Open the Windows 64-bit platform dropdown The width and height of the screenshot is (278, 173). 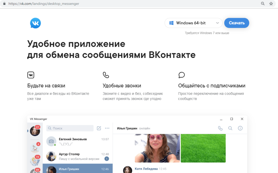(x=193, y=23)
